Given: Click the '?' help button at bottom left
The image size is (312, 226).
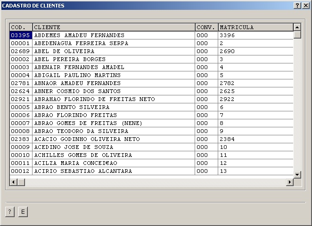Looking at the screenshot, I should [9, 212].
